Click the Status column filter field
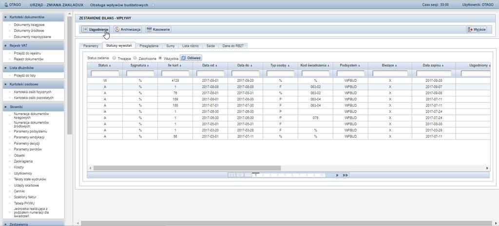This screenshot has height=226, width=499. [x=105, y=74]
